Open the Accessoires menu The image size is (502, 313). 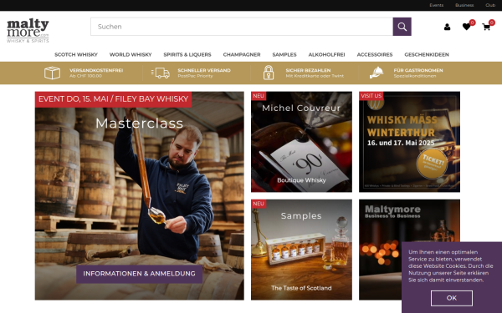point(375,54)
